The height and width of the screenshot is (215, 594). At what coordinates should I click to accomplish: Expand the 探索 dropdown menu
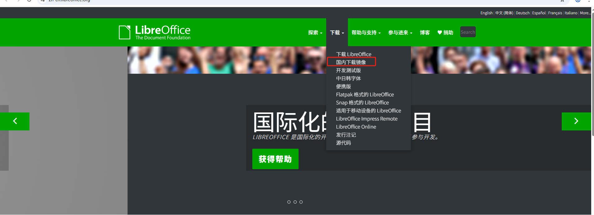(315, 33)
